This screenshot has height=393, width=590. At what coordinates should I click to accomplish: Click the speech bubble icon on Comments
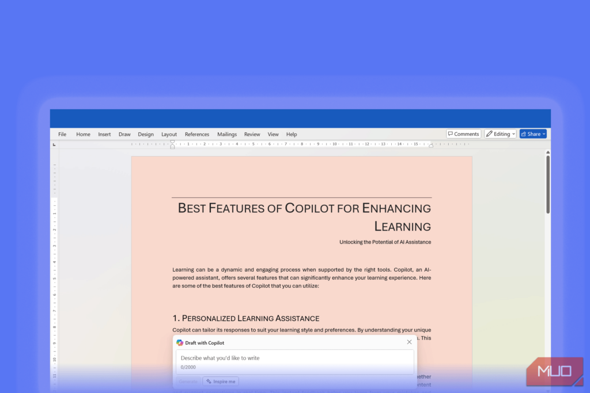tap(451, 133)
